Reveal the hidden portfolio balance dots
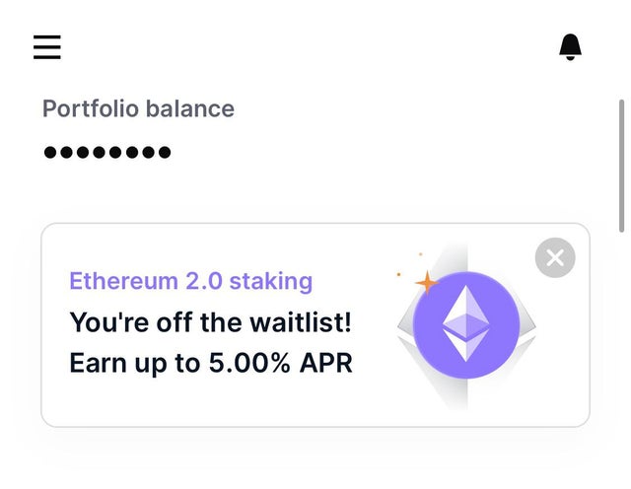The image size is (631, 489). click(107, 152)
